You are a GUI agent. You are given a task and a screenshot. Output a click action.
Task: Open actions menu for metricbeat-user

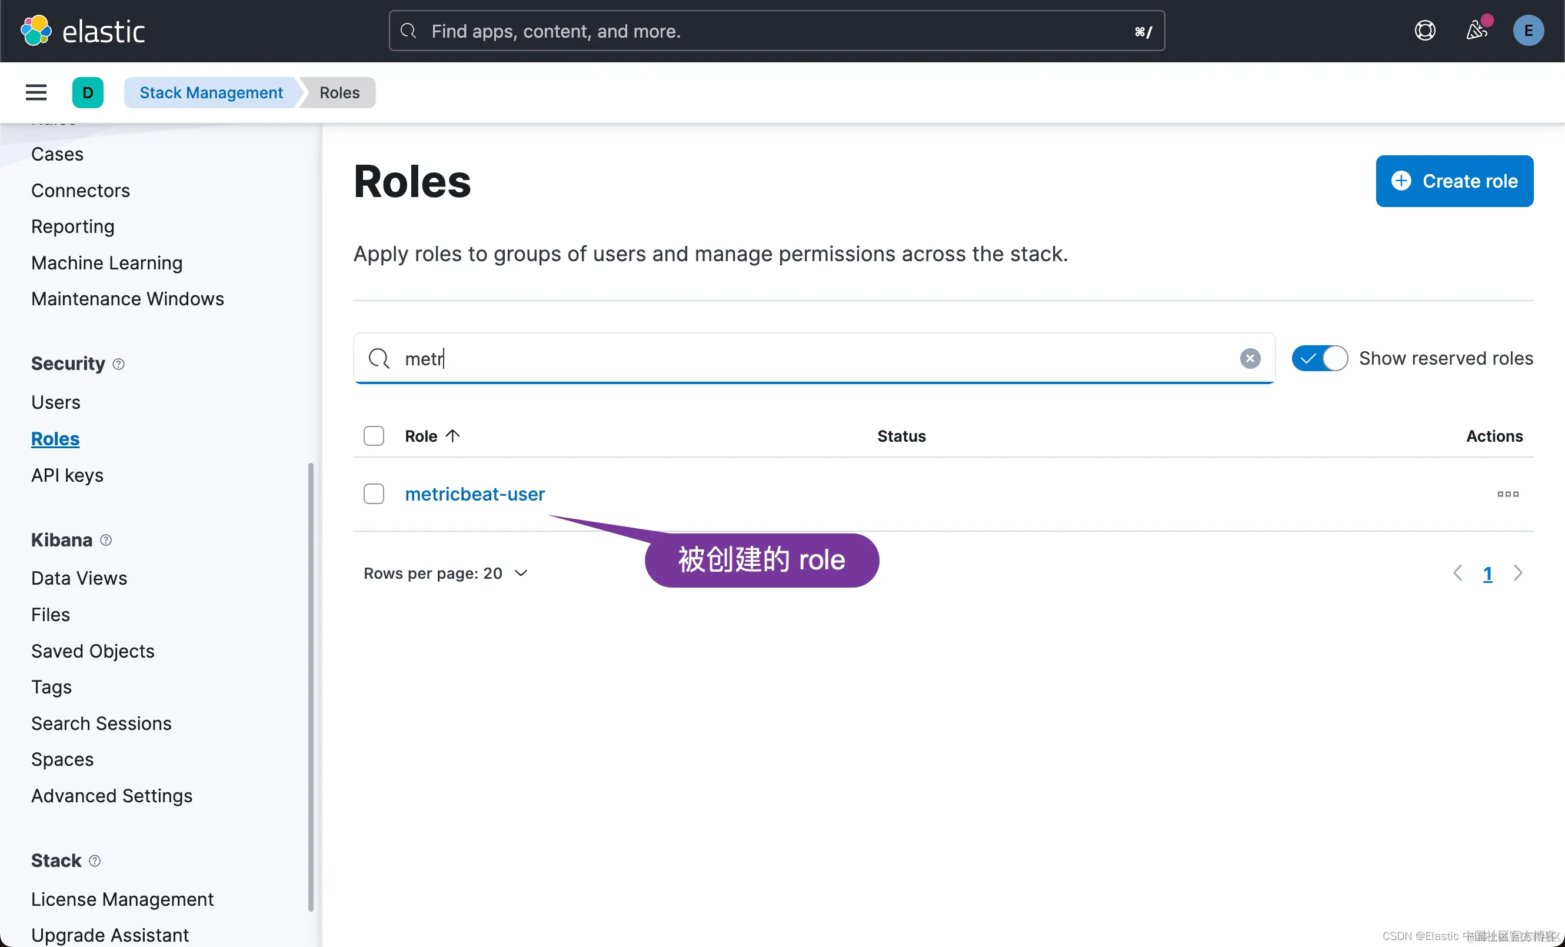[1507, 494]
